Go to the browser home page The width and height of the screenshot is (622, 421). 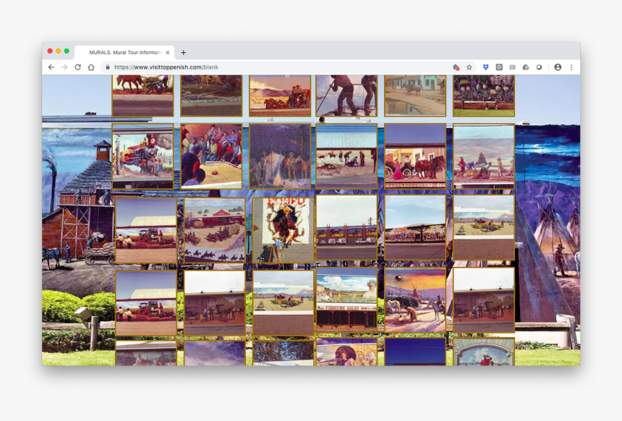click(91, 67)
